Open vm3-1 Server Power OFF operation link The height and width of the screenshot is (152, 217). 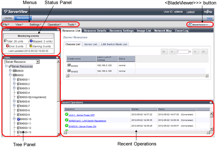[x=82, y=115]
